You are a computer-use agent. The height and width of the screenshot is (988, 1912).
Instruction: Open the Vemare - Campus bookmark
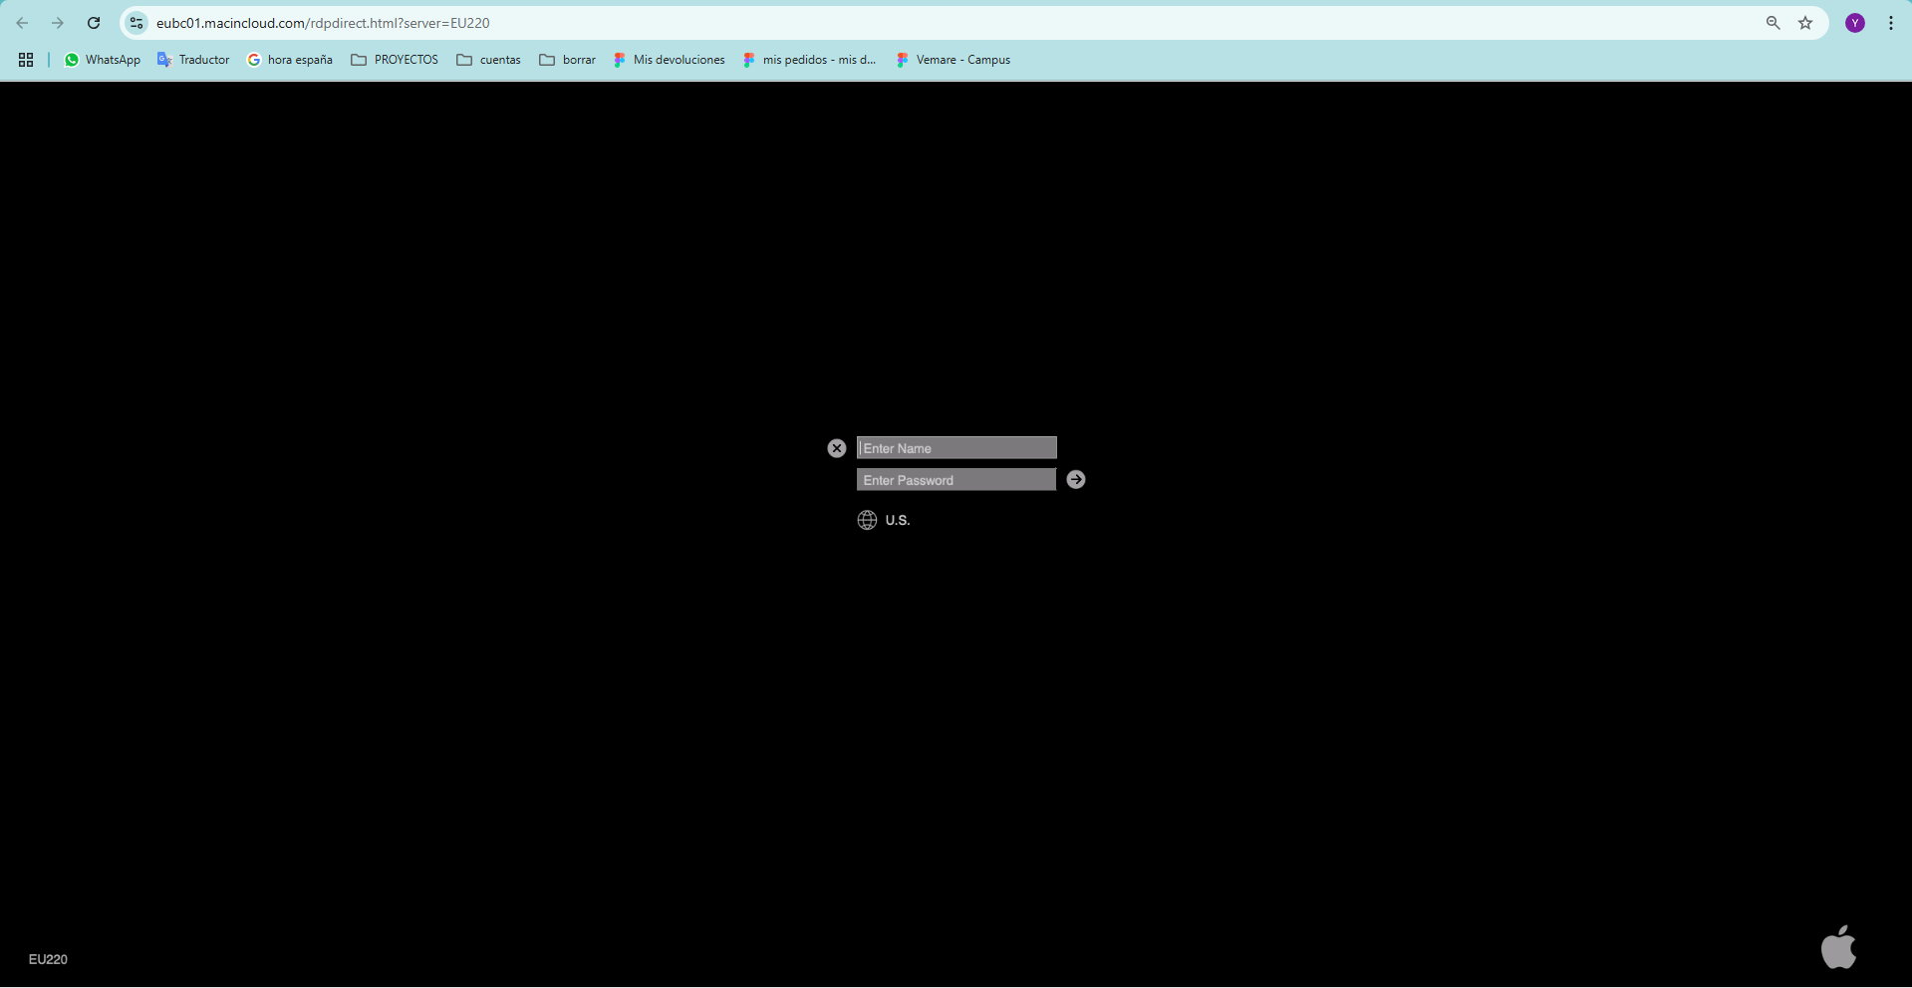click(953, 60)
